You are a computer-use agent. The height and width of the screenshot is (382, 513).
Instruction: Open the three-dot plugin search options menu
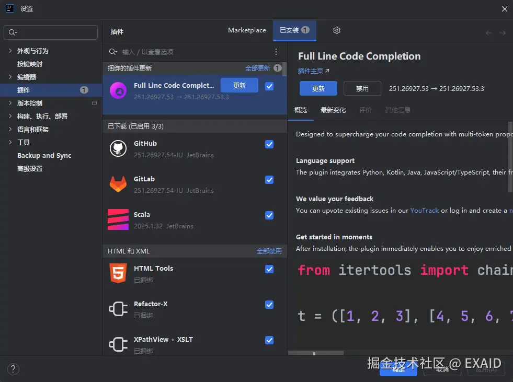(276, 52)
